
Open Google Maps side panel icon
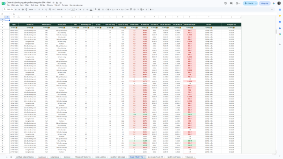(280, 34)
